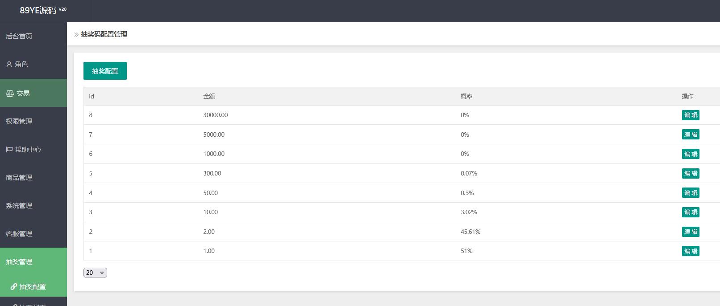720x306 pixels.
Task: Click the scales icon beside 交易
Action: (10, 93)
